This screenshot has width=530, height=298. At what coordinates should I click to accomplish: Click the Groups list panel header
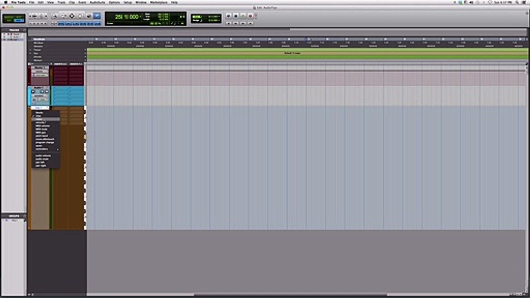coord(14,216)
